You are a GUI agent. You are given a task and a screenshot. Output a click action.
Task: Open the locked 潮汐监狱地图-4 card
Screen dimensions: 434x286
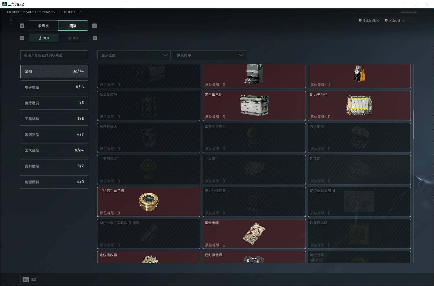point(359,202)
